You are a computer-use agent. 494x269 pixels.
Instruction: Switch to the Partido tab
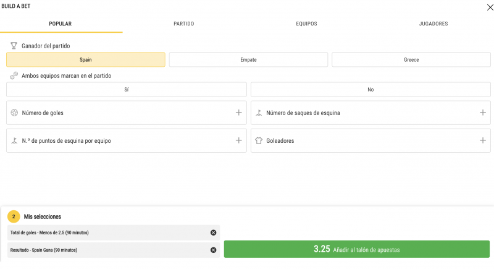[x=184, y=23]
